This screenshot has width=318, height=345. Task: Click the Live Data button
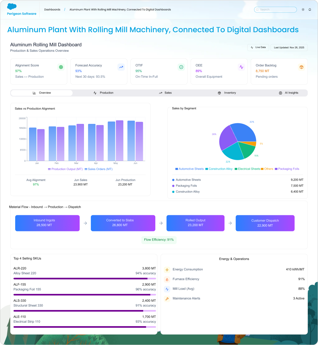pos(258,47)
